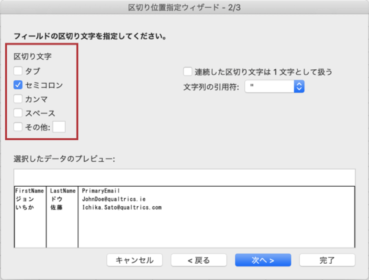This screenshot has height=280, width=369.
Task: Proceed with the 次へ > button
Action: point(263,260)
